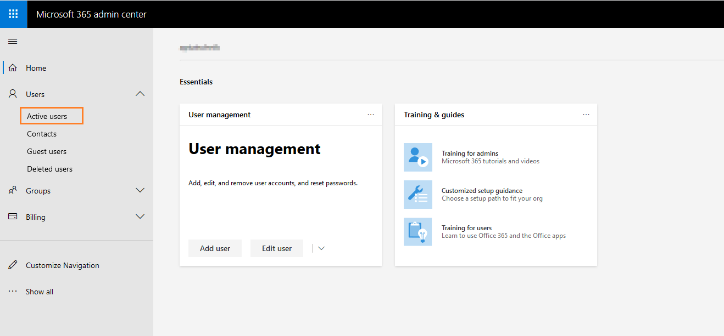
Task: Click the Show all ellipsis icon
Action: point(13,292)
